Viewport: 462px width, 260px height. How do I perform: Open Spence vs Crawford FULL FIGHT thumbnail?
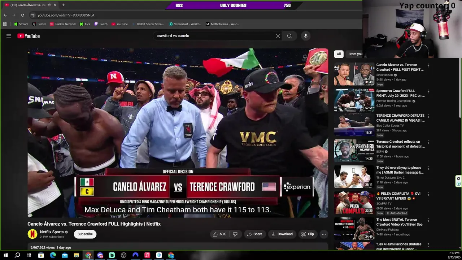(354, 100)
